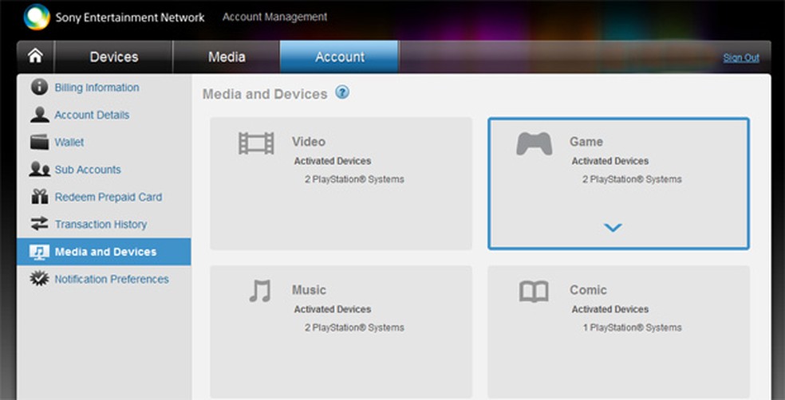The image size is (785, 400).
Task: Expand the Game panel chevron
Action: (613, 228)
